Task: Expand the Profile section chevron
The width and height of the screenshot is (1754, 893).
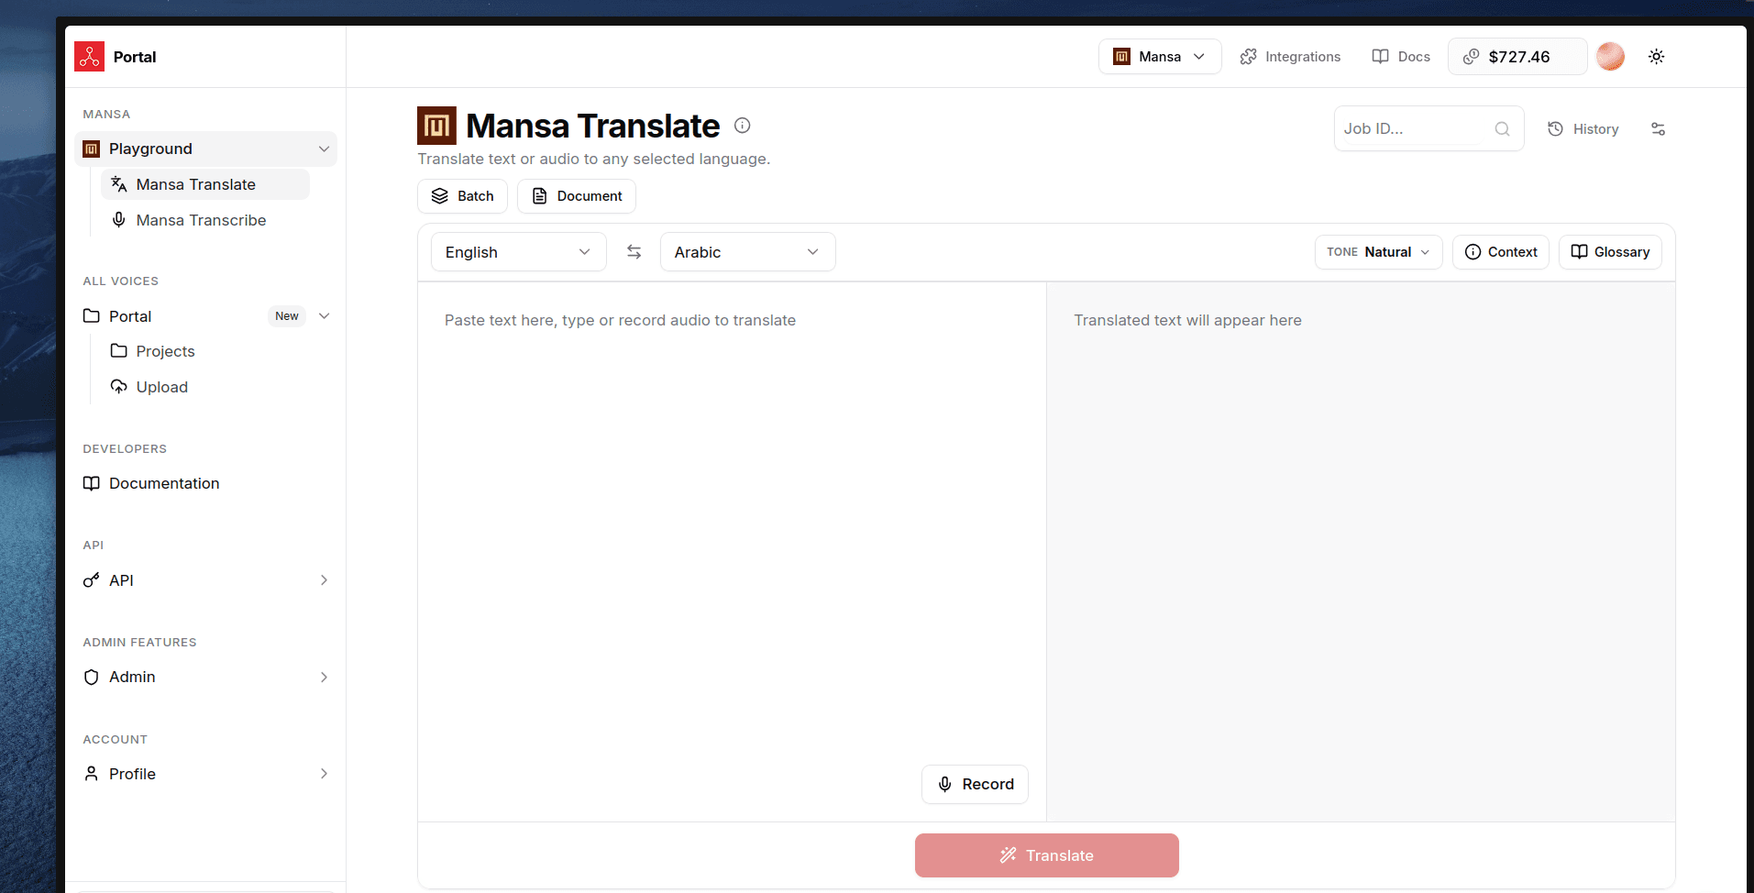Action: pyautogui.click(x=324, y=774)
